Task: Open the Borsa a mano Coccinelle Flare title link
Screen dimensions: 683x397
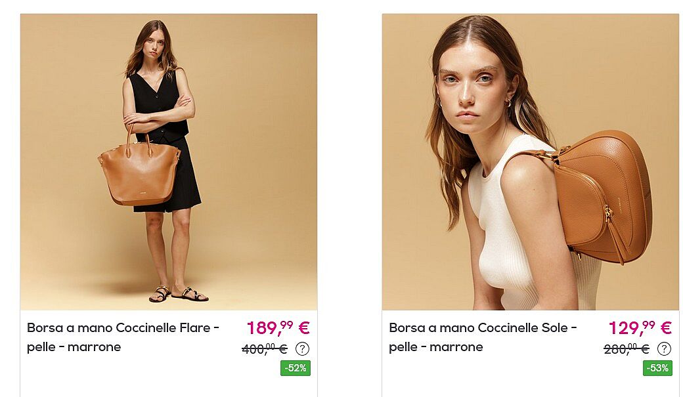Action: [x=123, y=337]
